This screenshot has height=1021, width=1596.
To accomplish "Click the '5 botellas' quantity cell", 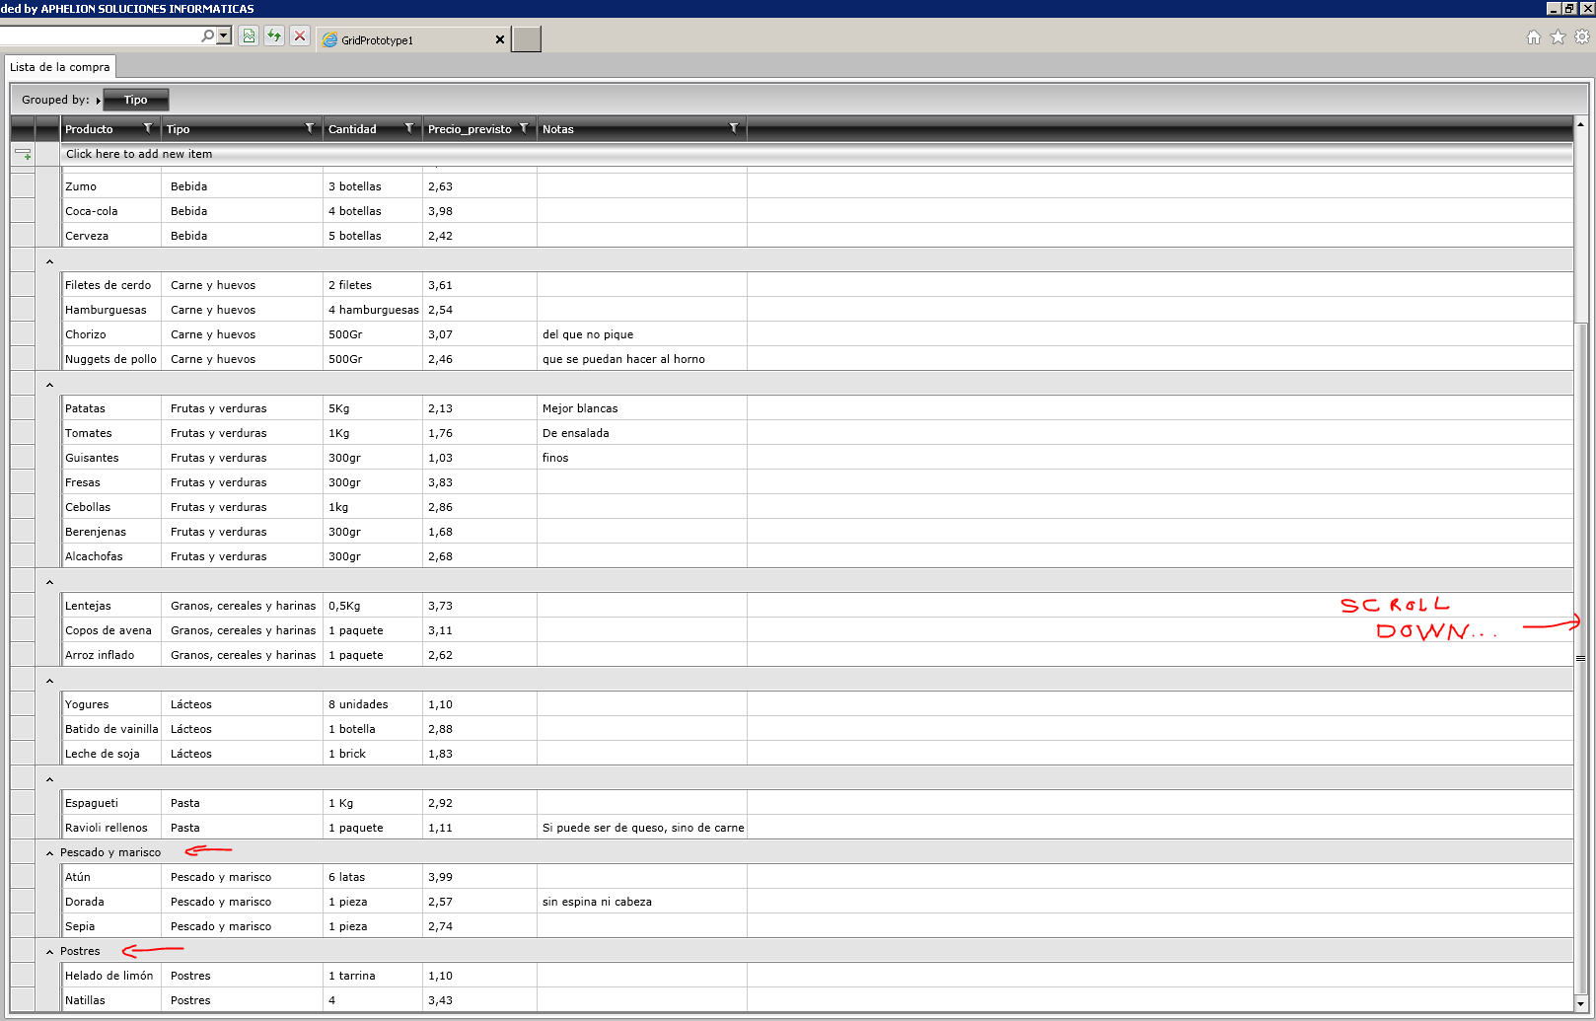I will (373, 236).
